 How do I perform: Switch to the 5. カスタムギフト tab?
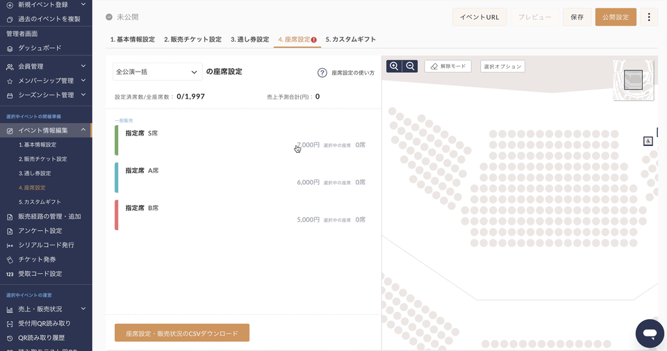click(x=350, y=40)
